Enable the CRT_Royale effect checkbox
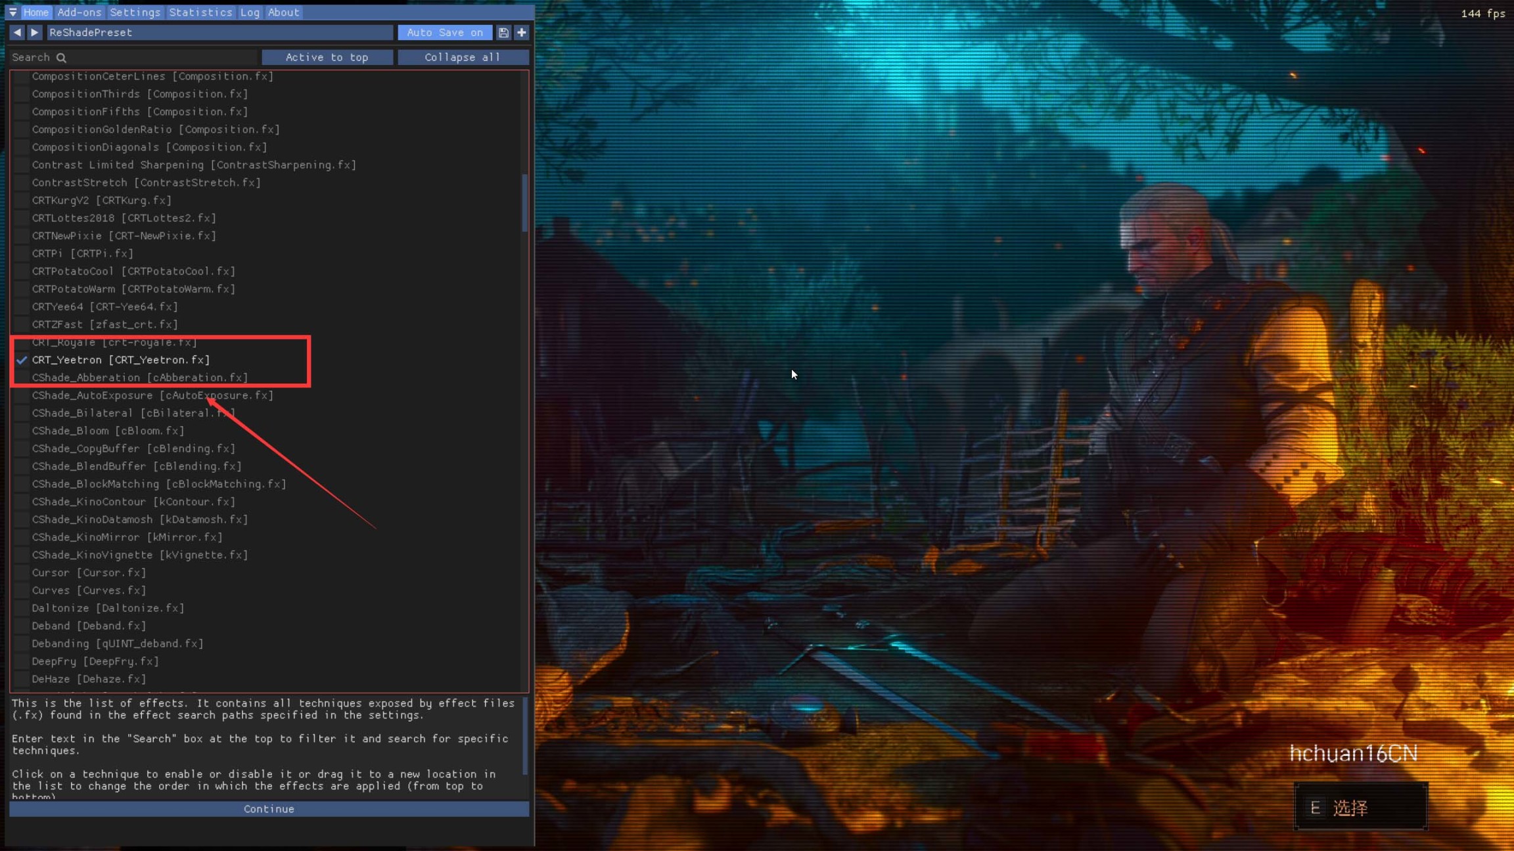This screenshot has width=1514, height=851. 22,342
